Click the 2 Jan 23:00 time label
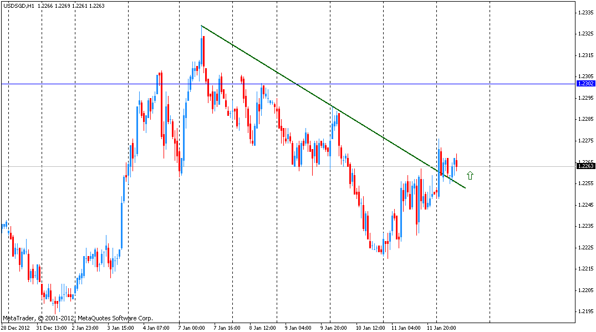The width and height of the screenshot is (596, 332). point(85,328)
